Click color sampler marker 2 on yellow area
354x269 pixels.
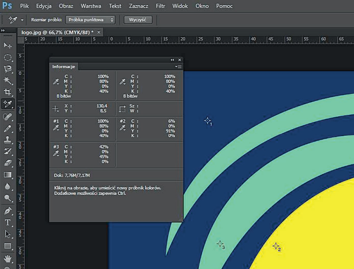tap(276, 246)
